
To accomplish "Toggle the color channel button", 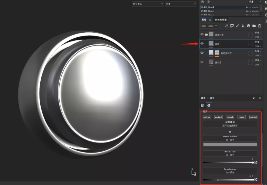I will [x=207, y=117].
